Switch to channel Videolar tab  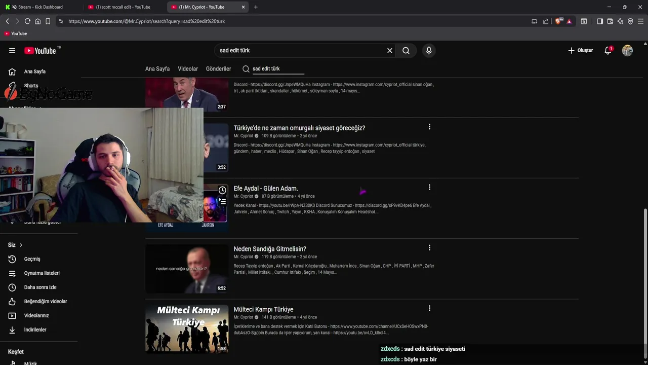tap(188, 69)
